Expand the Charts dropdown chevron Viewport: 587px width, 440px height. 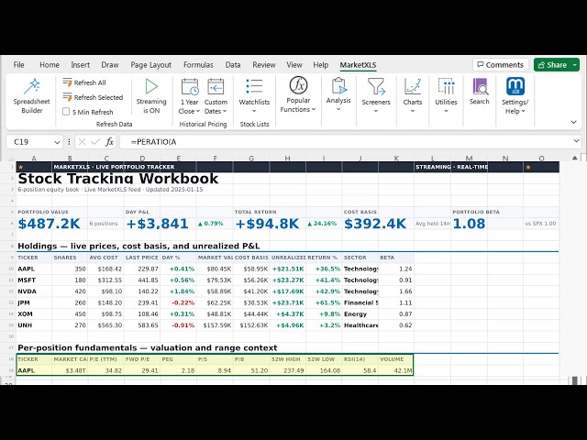pyautogui.click(x=413, y=111)
